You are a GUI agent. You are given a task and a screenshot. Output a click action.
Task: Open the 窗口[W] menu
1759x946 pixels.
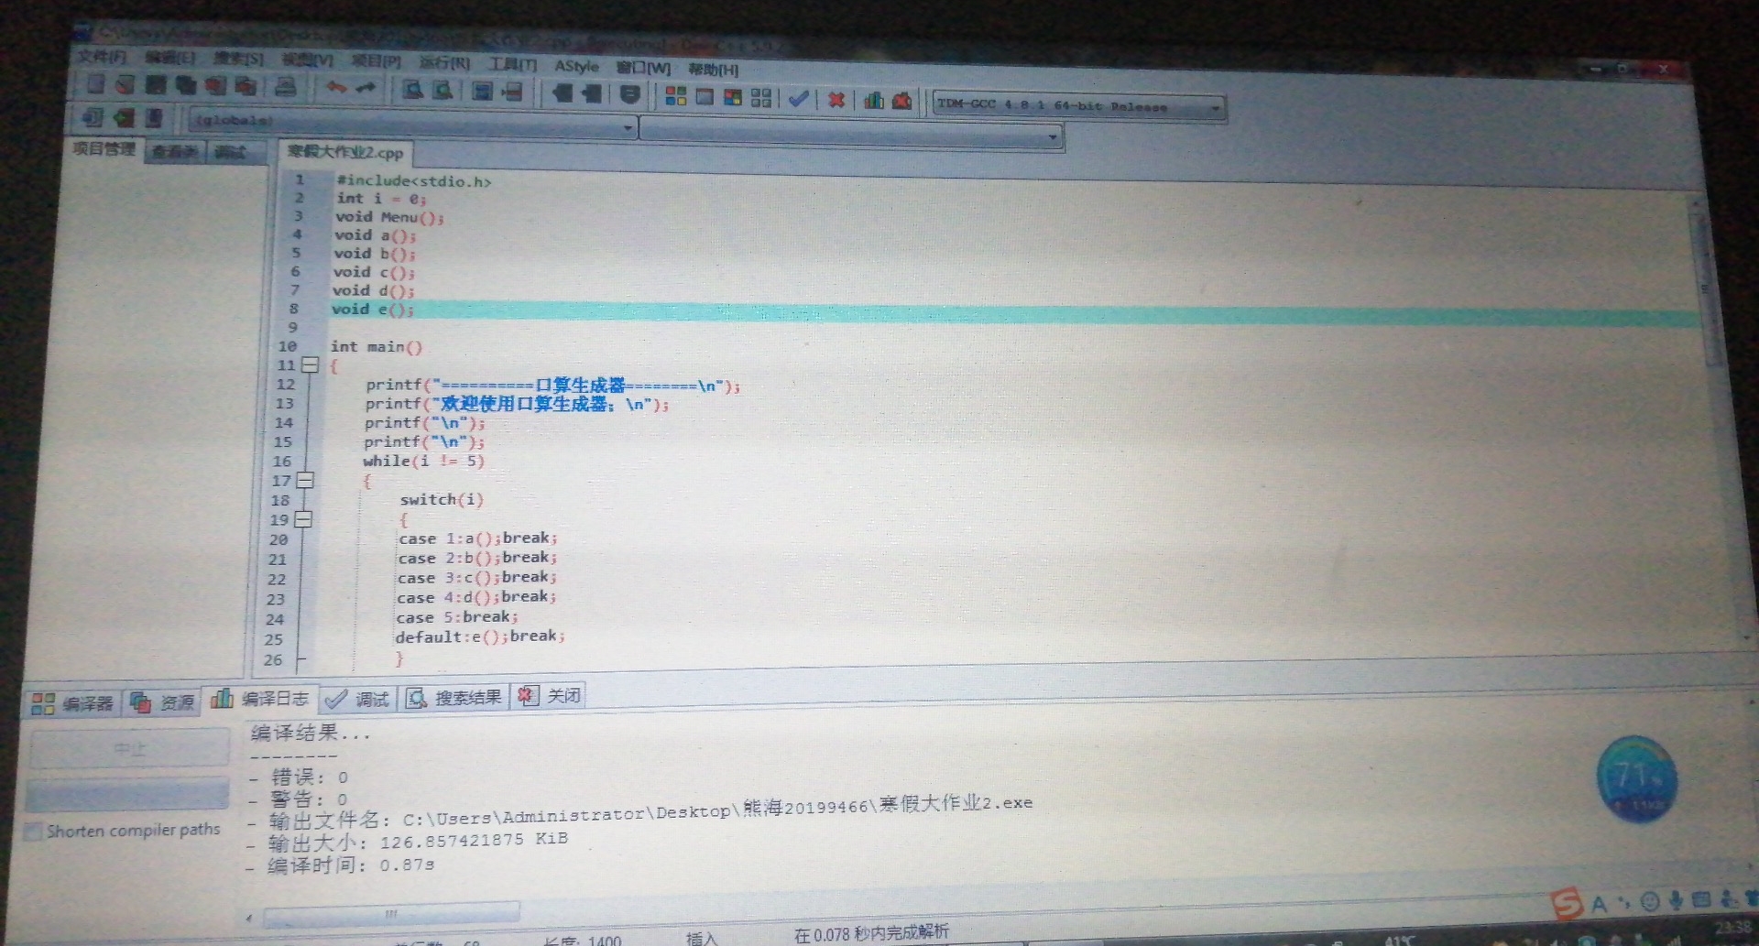point(643,68)
